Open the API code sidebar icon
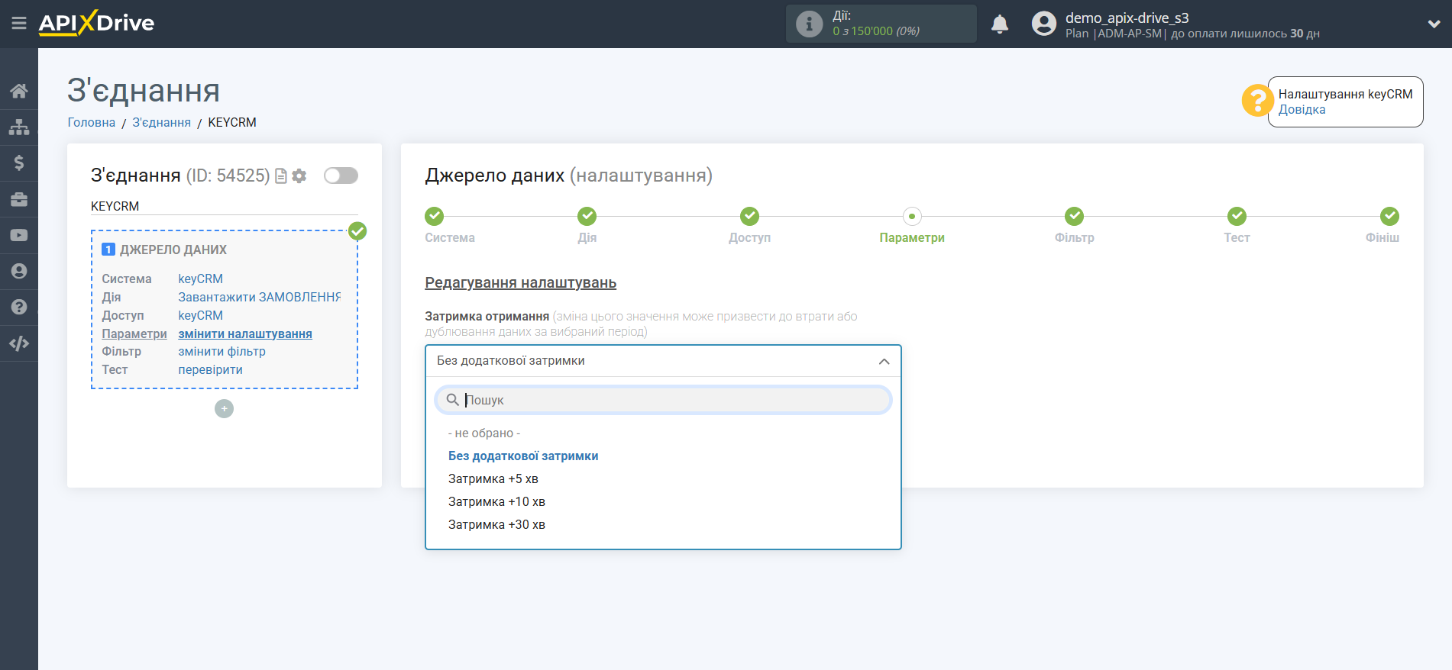Image resolution: width=1452 pixels, height=670 pixels. coord(19,343)
